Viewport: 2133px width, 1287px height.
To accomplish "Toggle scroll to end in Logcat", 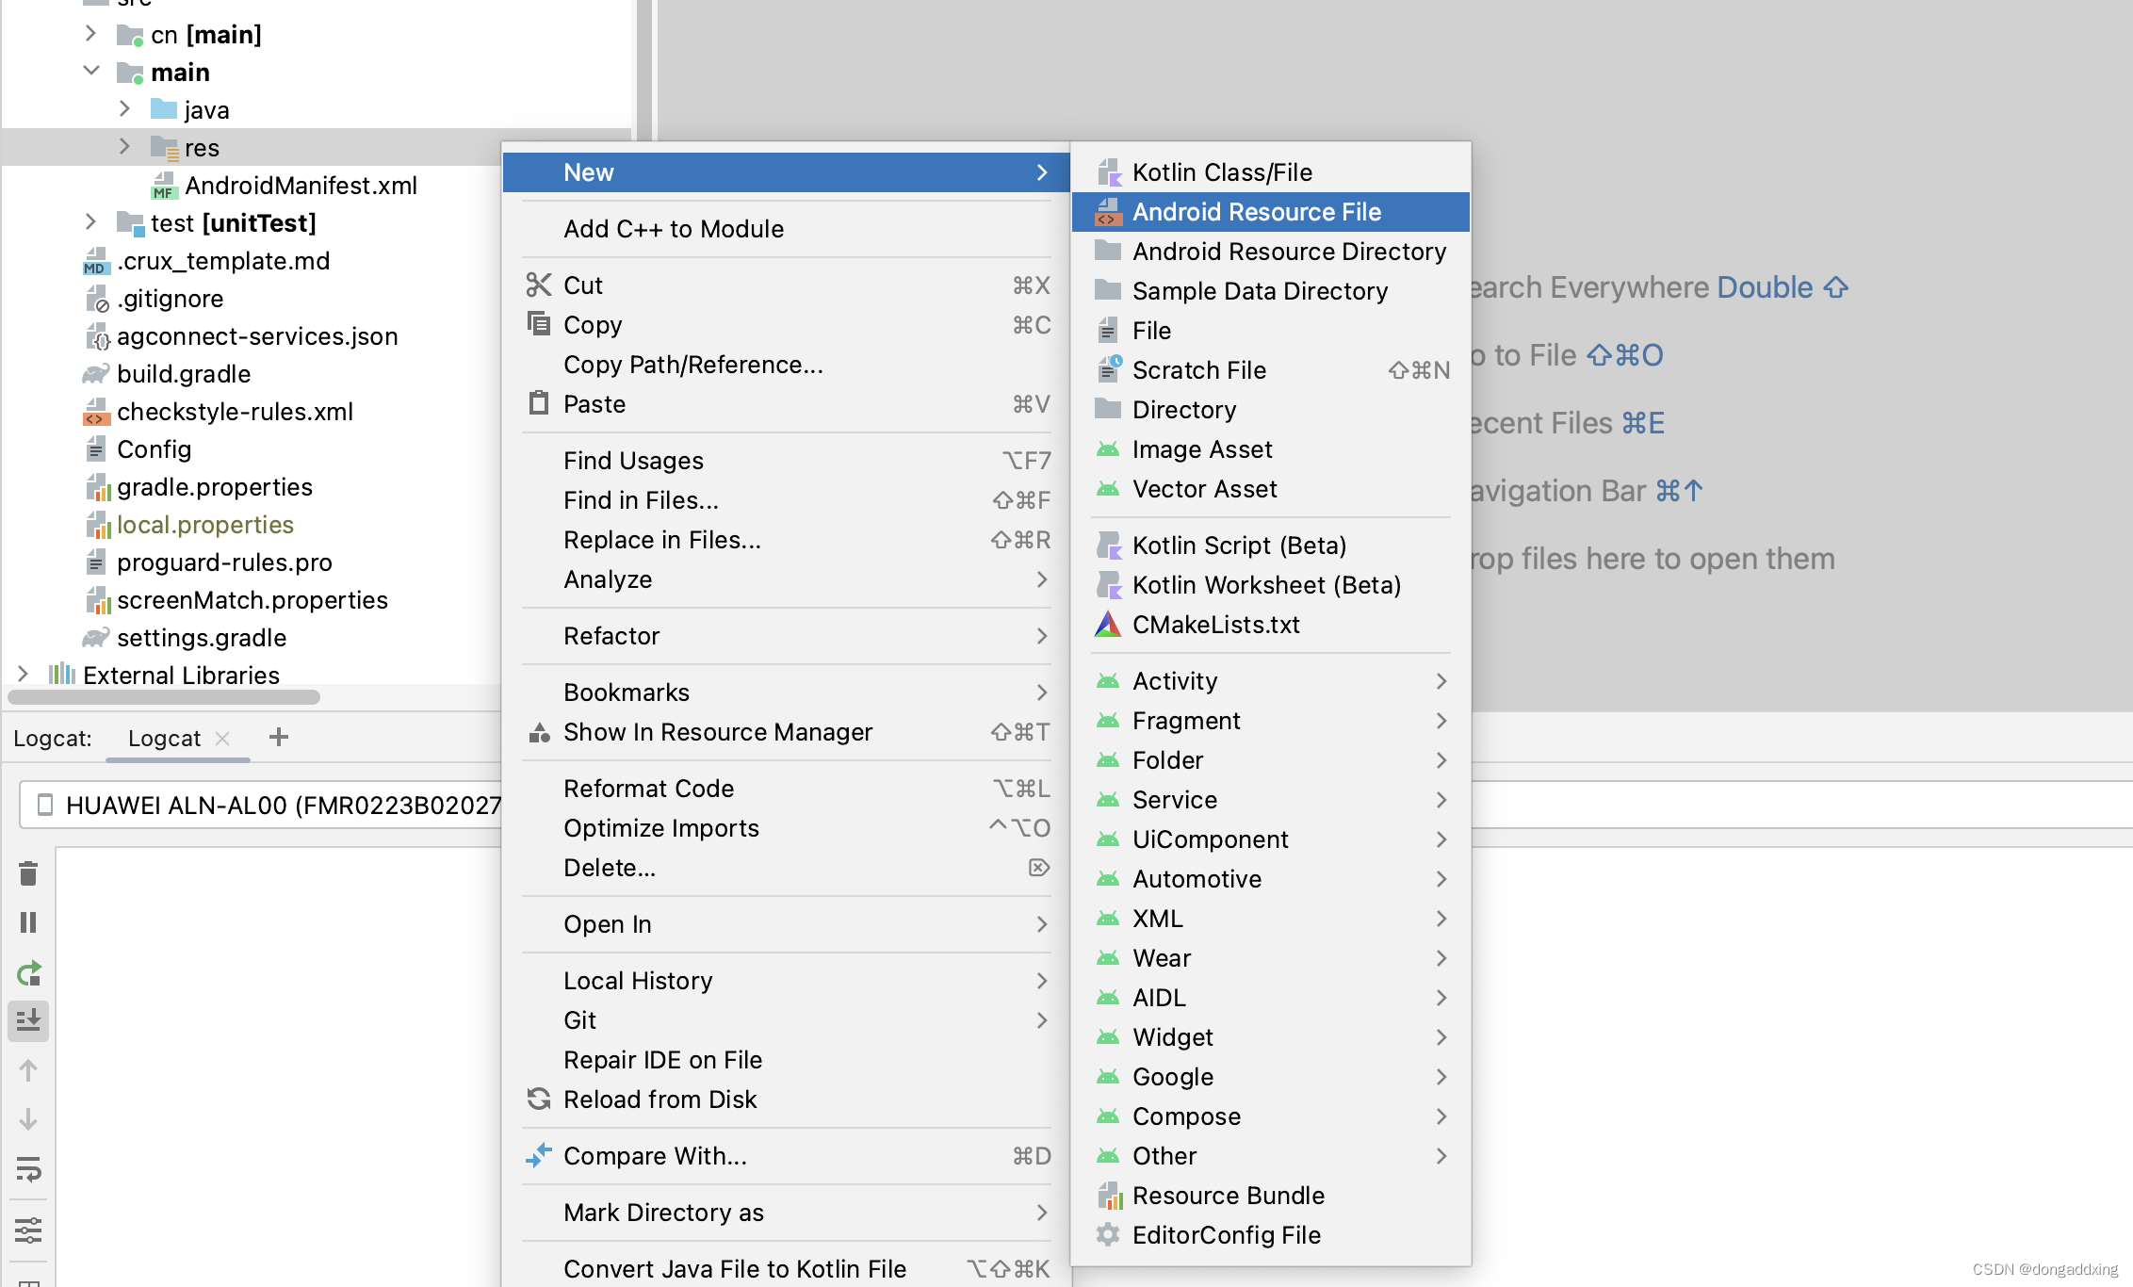I will [x=28, y=1020].
